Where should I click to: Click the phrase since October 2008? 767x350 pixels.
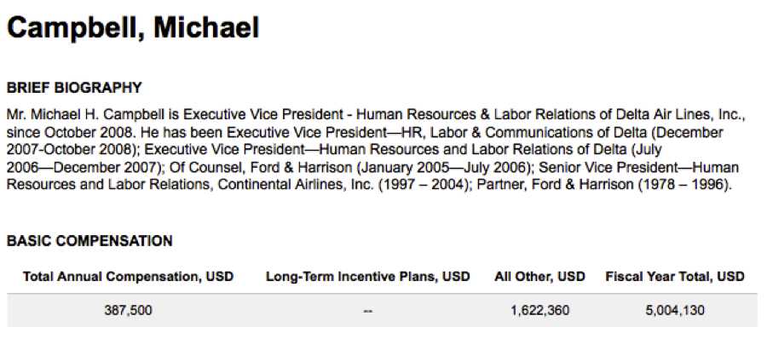coord(65,133)
